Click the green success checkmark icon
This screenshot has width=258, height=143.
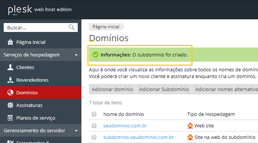tap(95, 55)
